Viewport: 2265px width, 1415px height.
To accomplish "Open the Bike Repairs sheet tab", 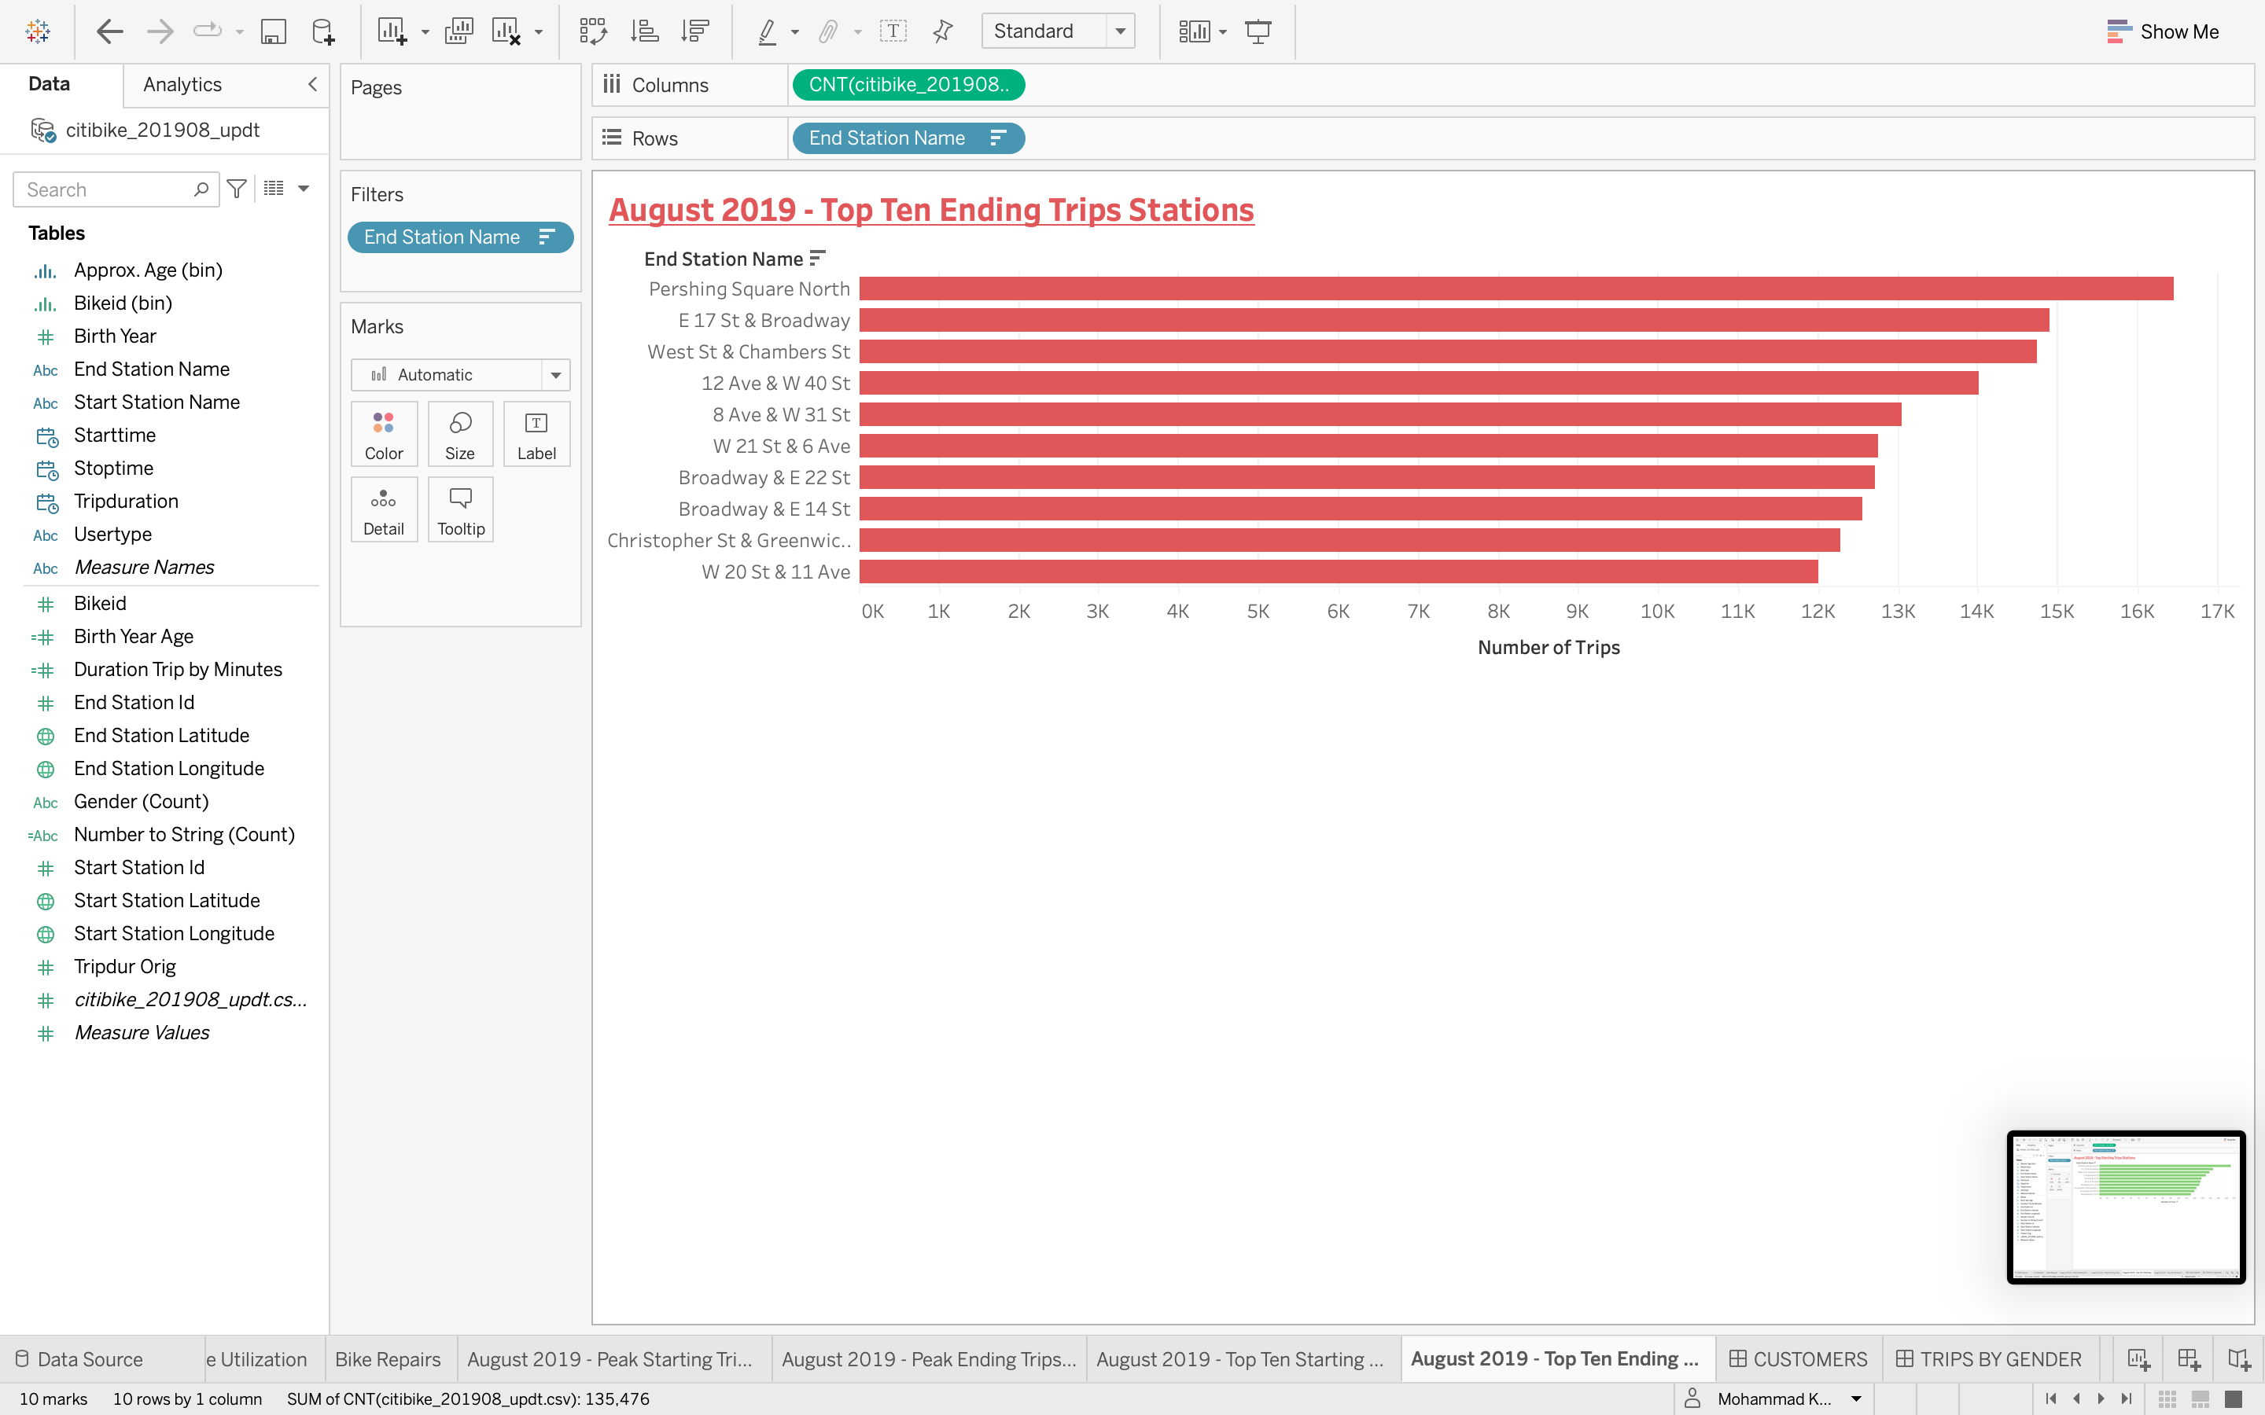I will tap(388, 1359).
